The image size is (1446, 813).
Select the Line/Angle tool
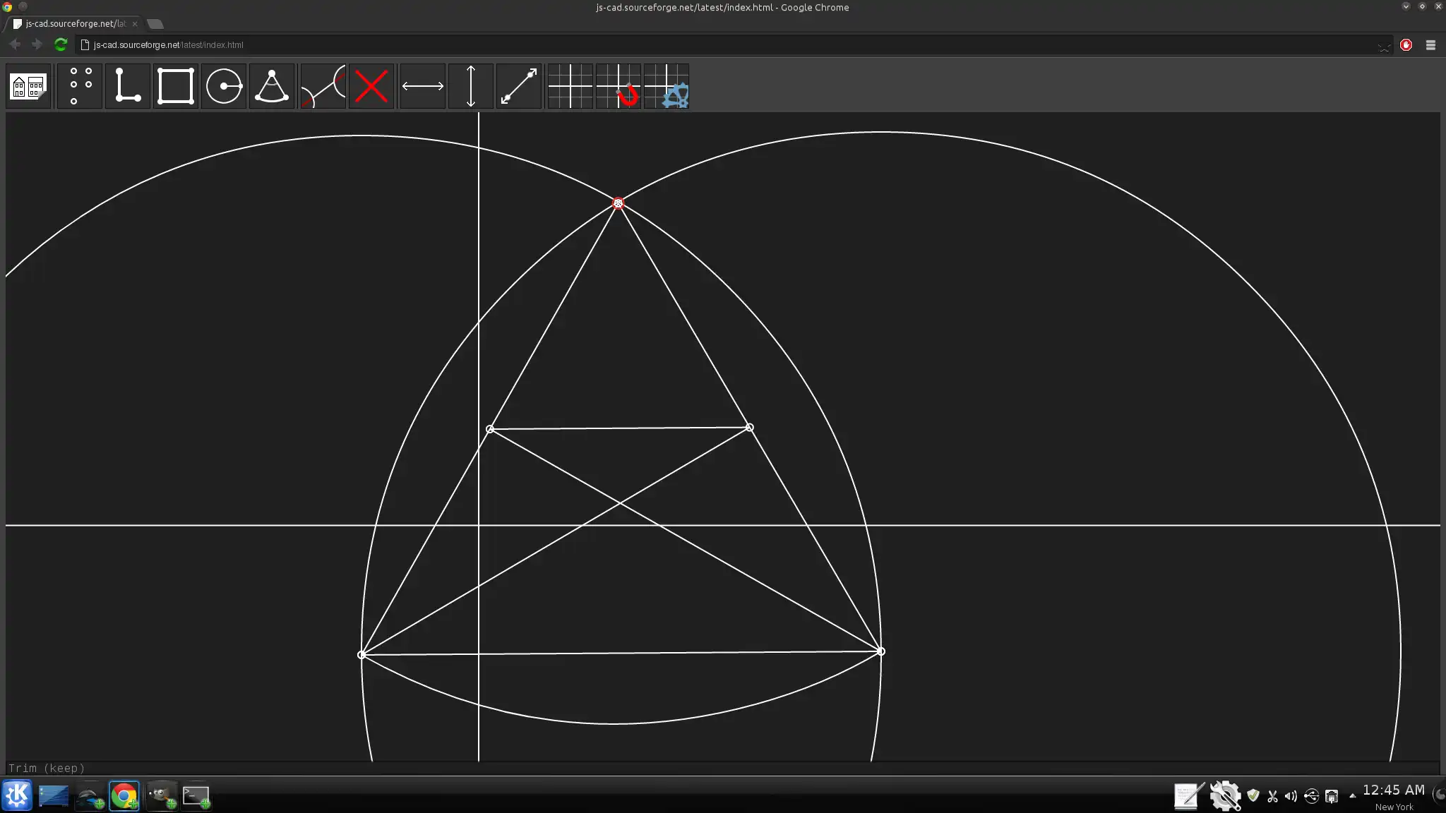(126, 86)
